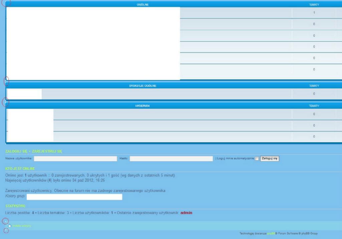Click the TEMATY header in HYDEPARK
The width and height of the screenshot is (342, 239).
(x=314, y=106)
